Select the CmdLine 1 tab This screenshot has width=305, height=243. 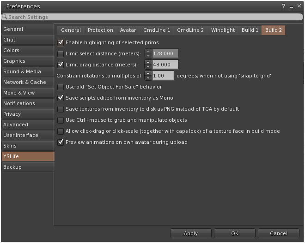[x=157, y=30]
